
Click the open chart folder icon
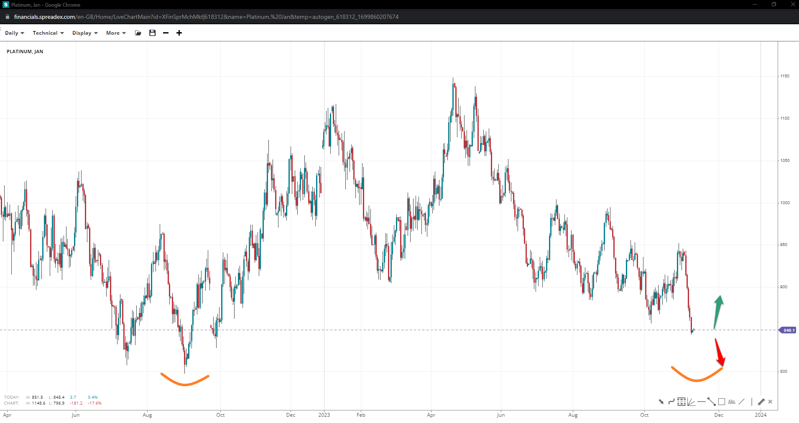[138, 33]
